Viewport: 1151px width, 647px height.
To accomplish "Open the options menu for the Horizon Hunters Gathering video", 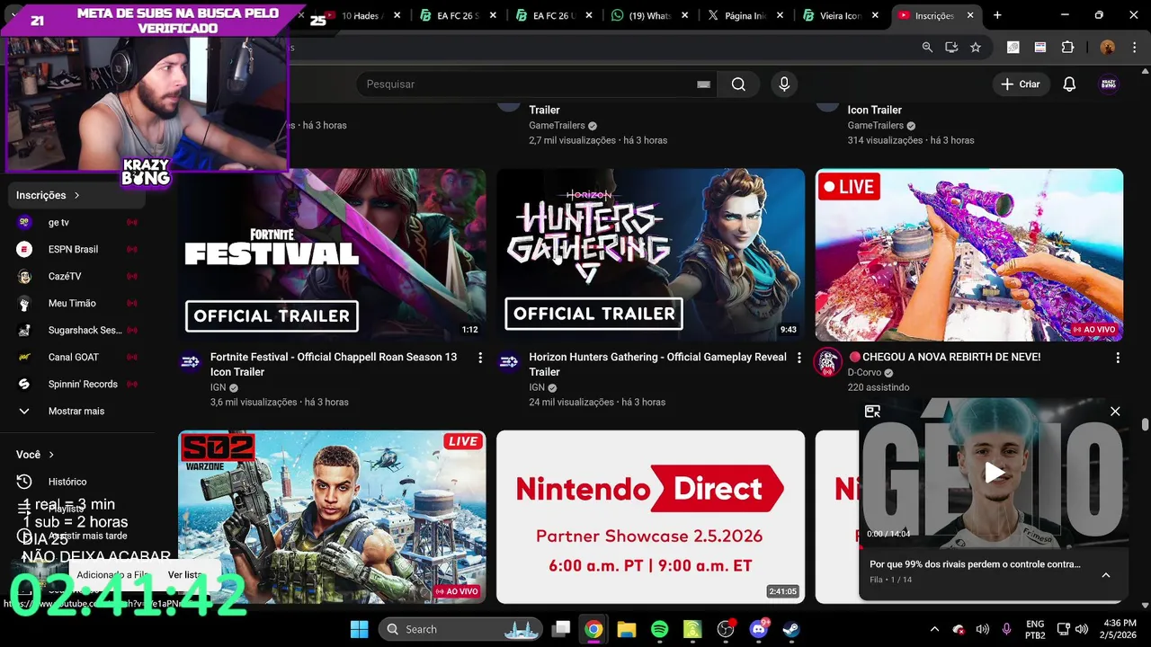I will 799,358.
